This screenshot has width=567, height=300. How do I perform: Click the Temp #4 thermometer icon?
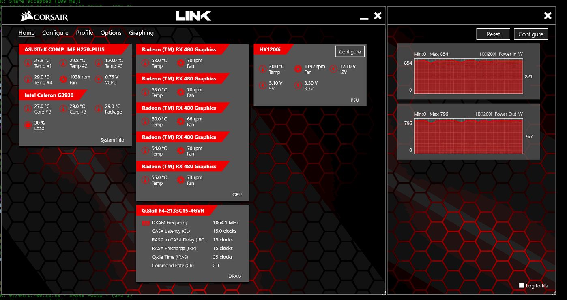(x=28, y=80)
